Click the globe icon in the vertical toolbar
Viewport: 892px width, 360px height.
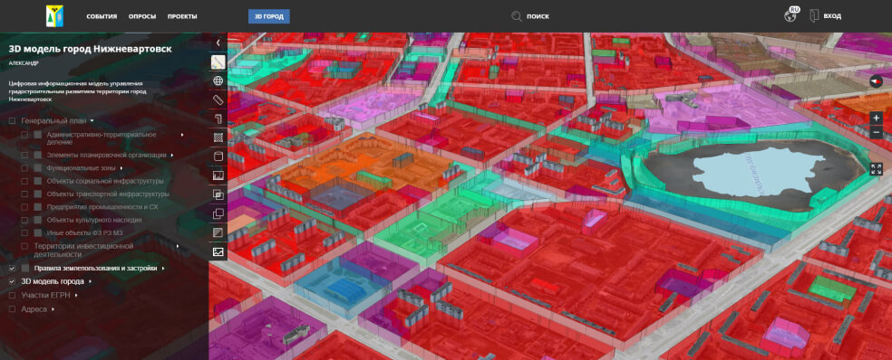point(218,81)
